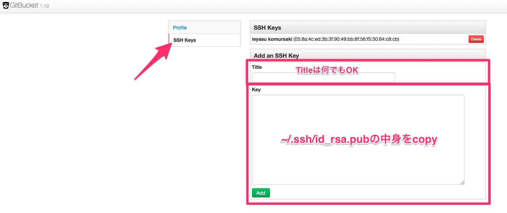Open Profile settings from the sidebar
Image resolution: width=507 pixels, height=213 pixels.
[180, 28]
